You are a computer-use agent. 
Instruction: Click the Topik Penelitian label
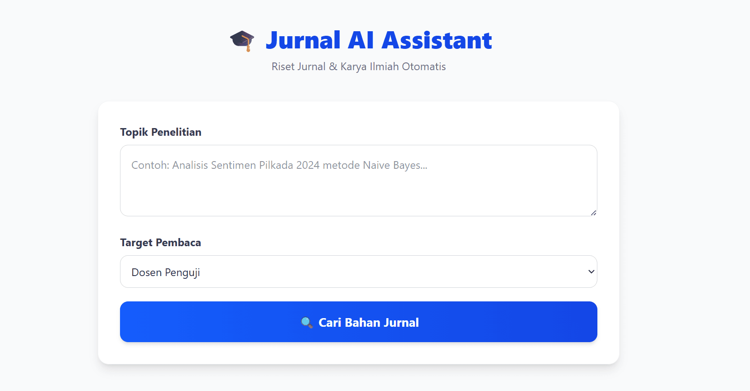(x=160, y=132)
